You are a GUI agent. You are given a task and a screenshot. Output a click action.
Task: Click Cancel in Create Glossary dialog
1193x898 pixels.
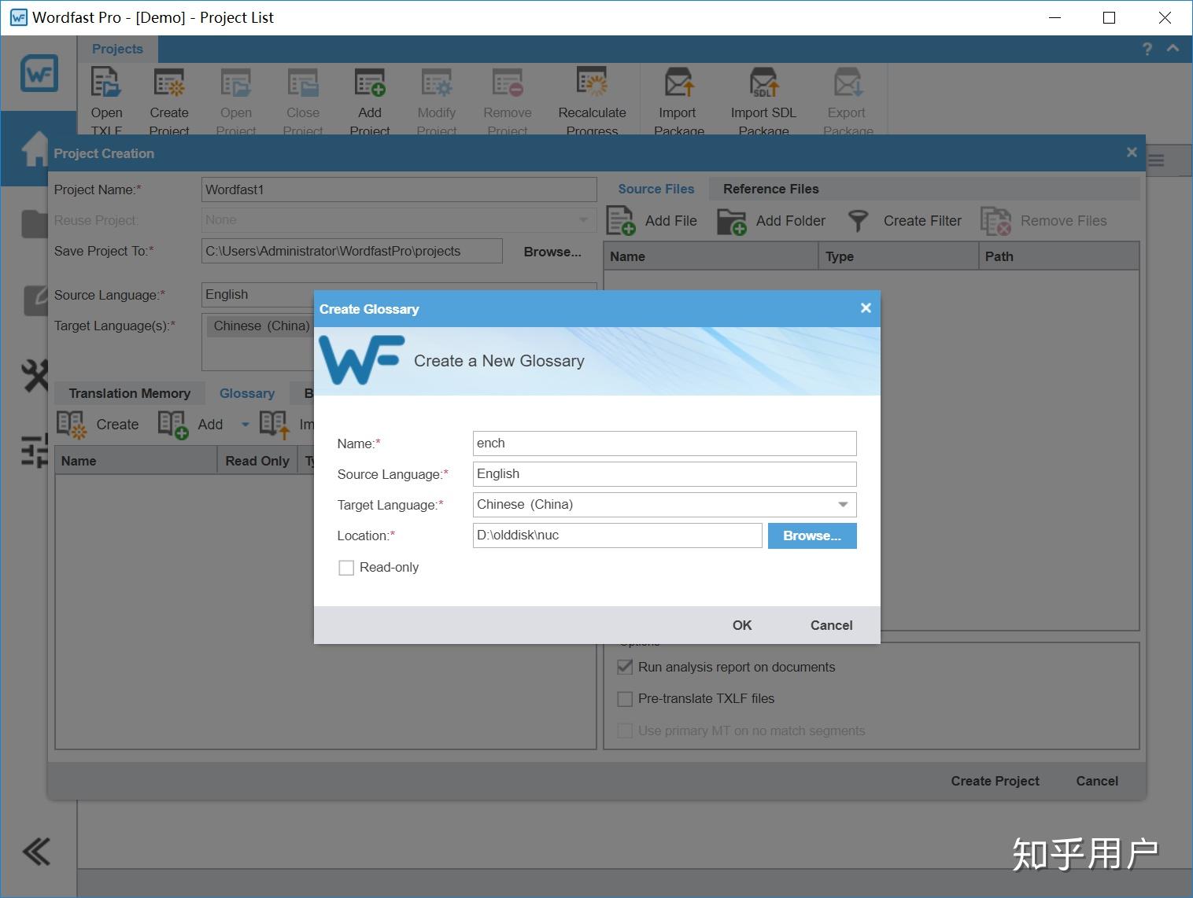831,625
